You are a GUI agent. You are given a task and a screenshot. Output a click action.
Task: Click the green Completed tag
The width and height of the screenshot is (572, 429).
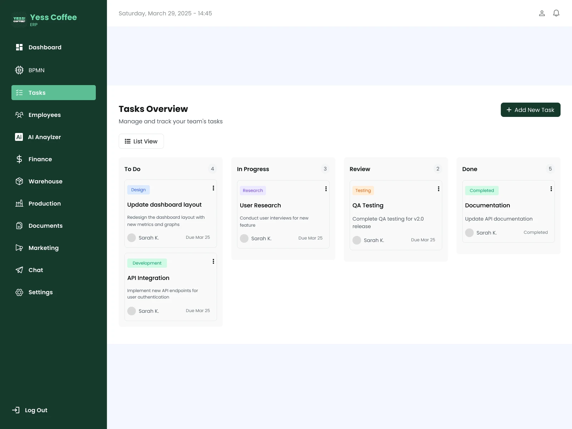pos(482,191)
